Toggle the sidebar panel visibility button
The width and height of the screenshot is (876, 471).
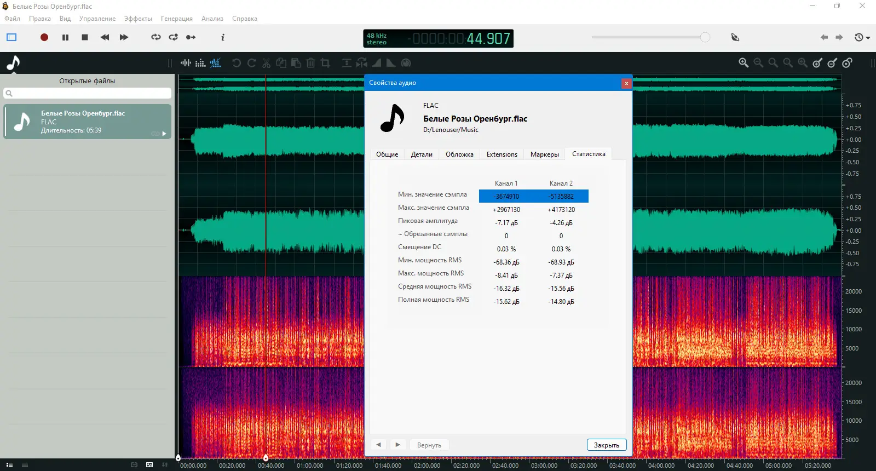11,37
